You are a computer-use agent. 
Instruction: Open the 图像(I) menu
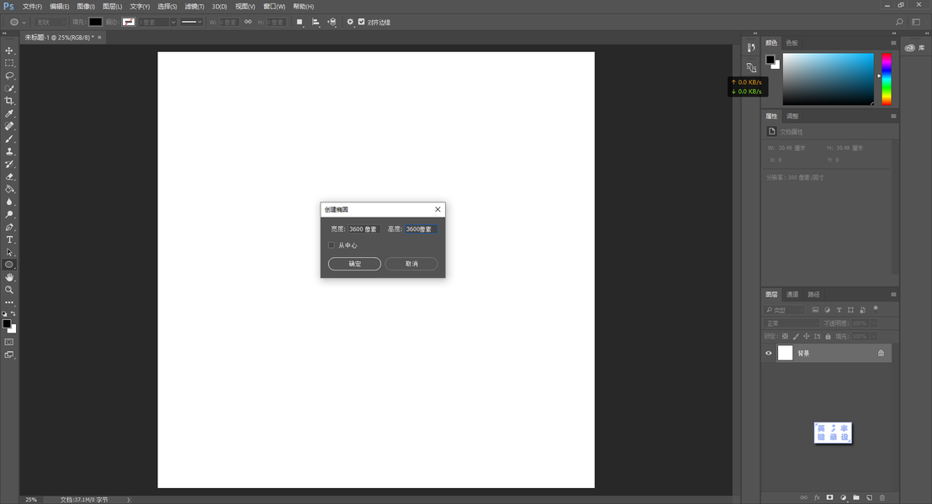click(86, 7)
